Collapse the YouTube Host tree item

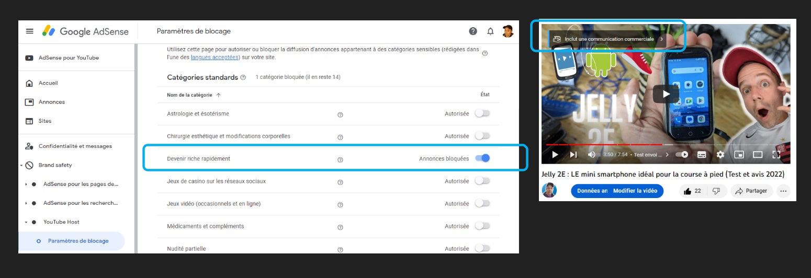(x=26, y=222)
